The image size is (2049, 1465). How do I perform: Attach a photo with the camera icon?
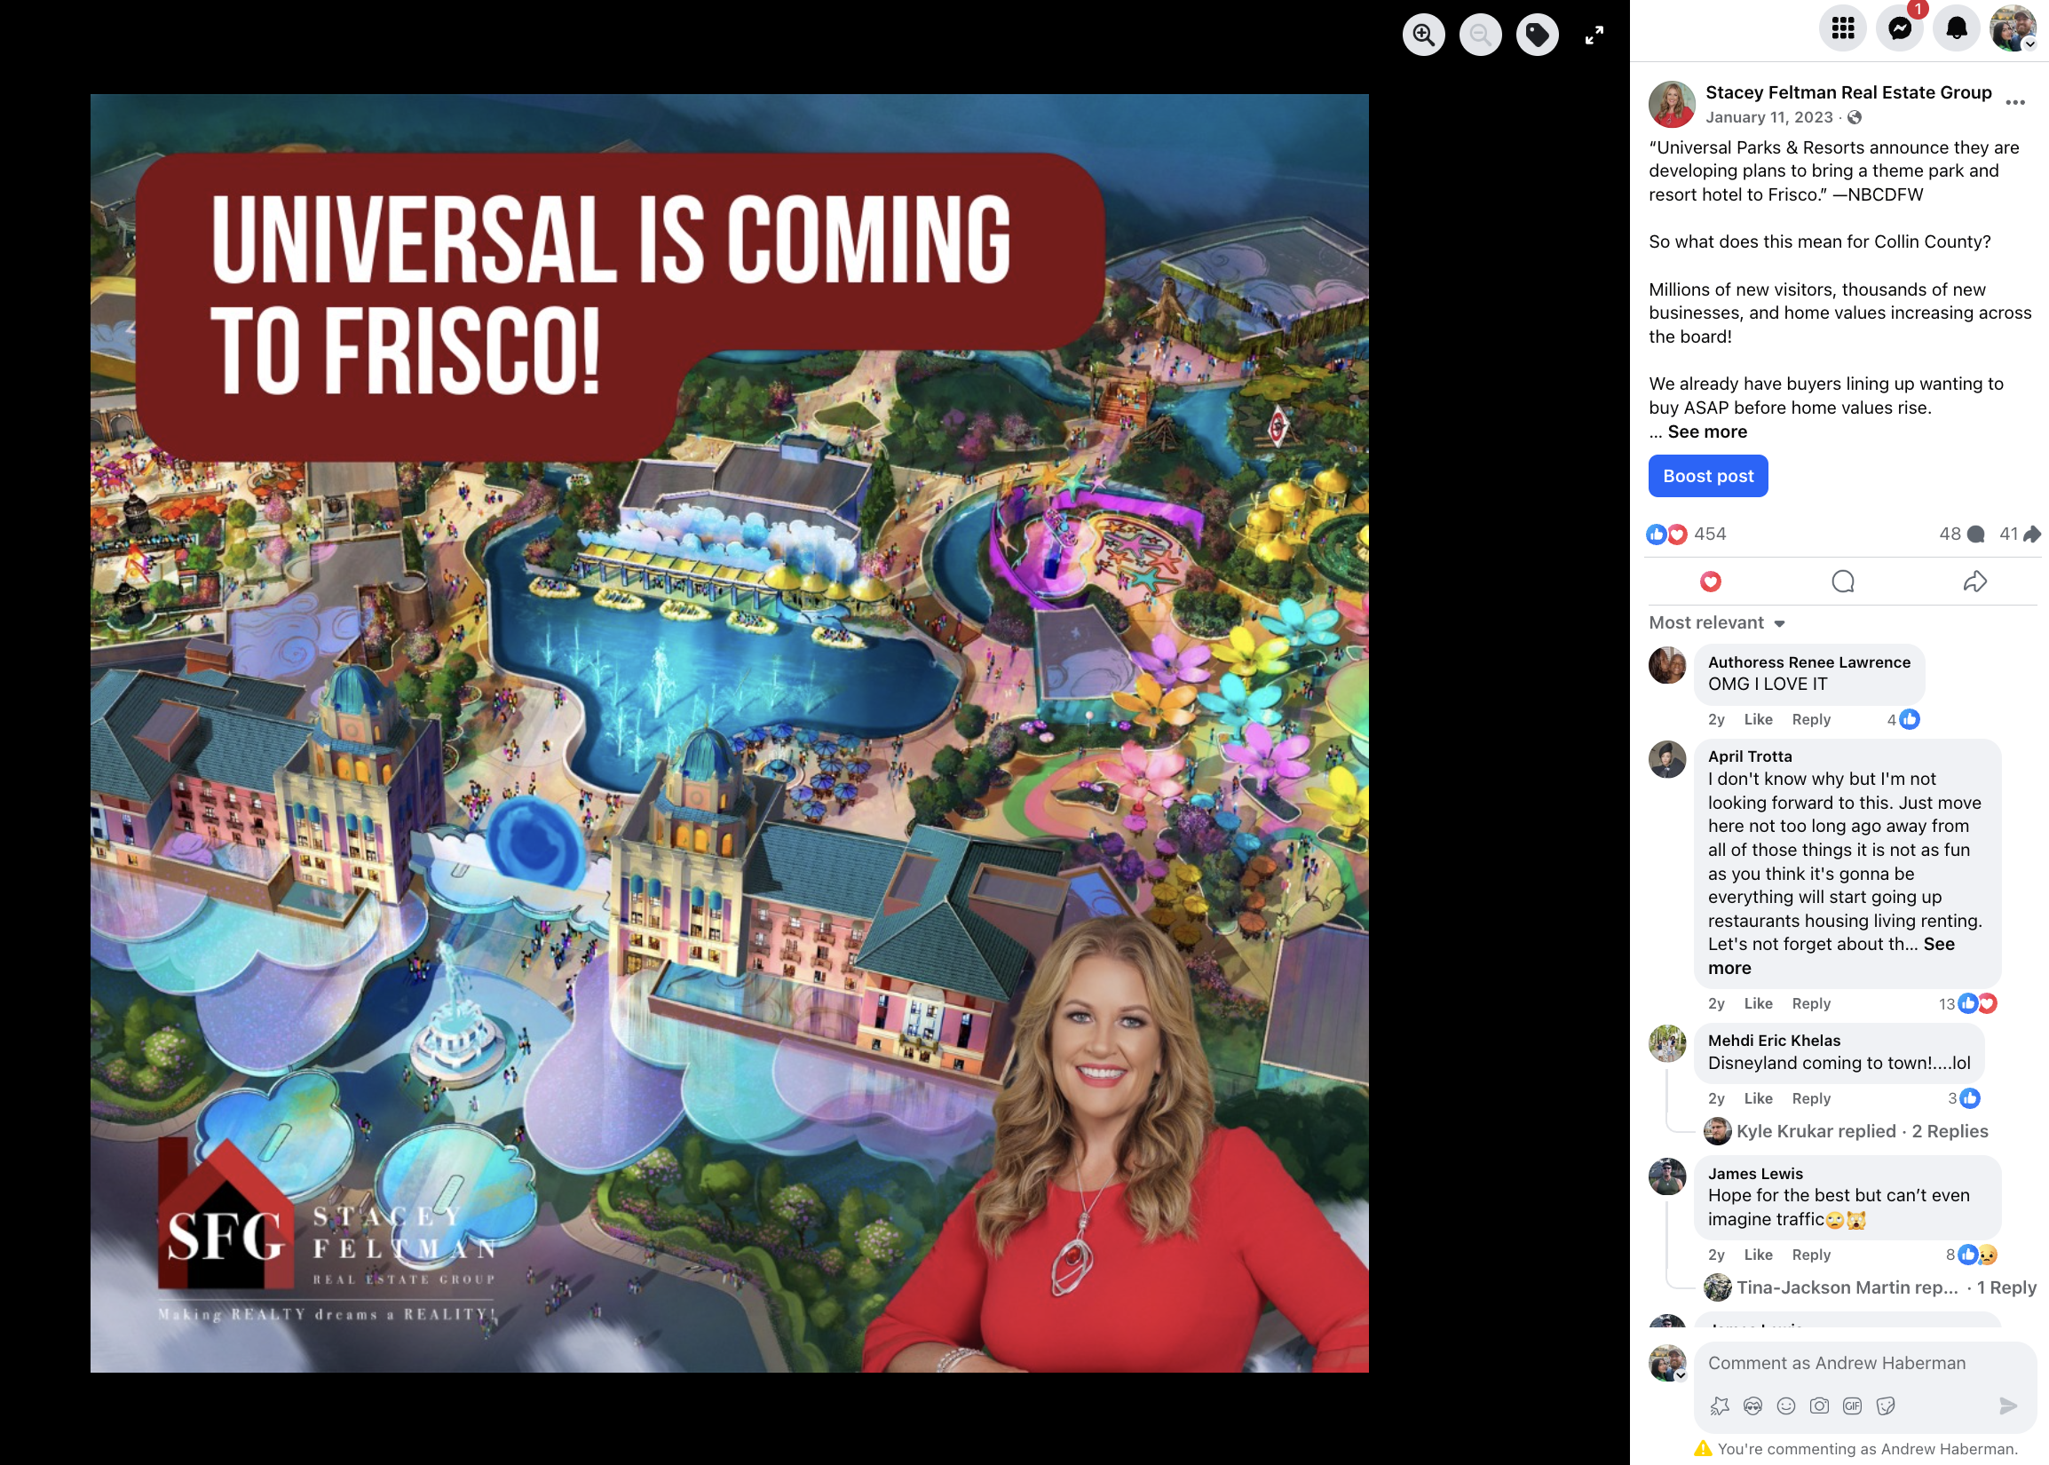click(x=1819, y=1406)
